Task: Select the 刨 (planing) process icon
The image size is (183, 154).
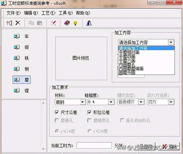Action: click(17, 69)
